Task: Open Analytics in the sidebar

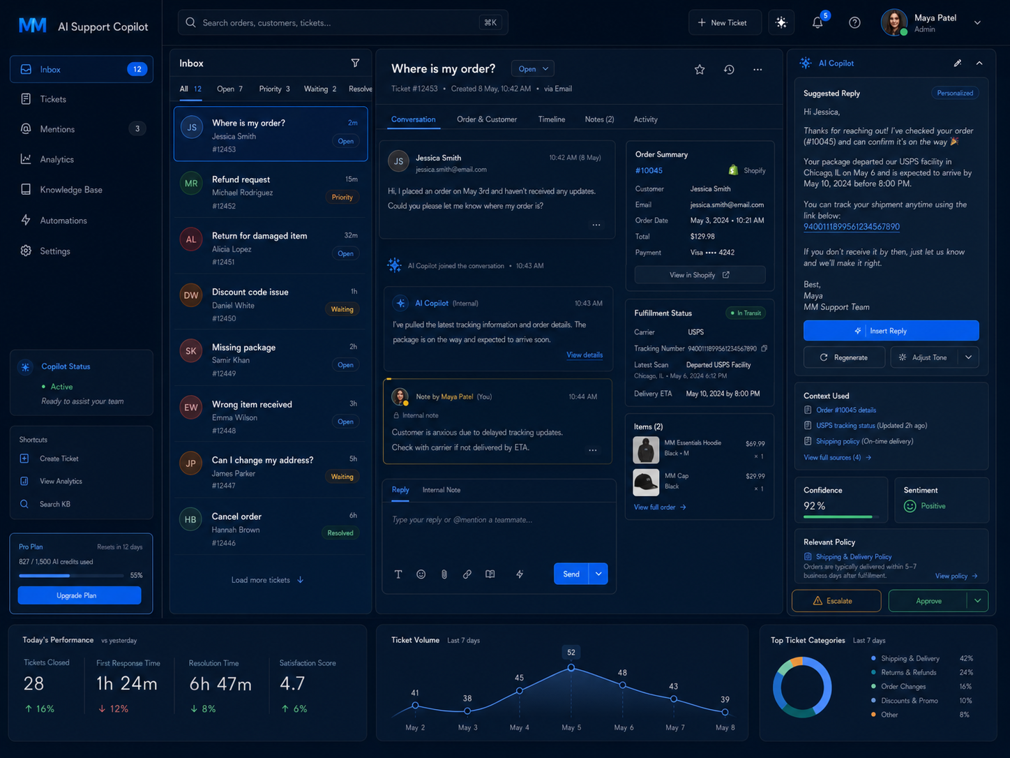Action: point(82,159)
